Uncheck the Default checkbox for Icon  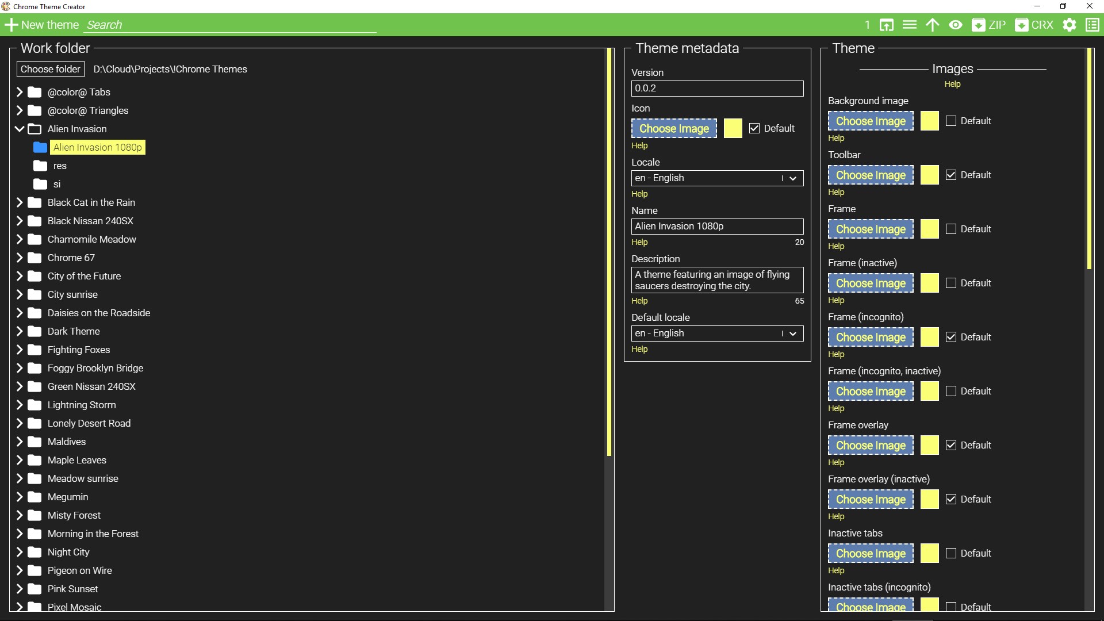point(754,128)
